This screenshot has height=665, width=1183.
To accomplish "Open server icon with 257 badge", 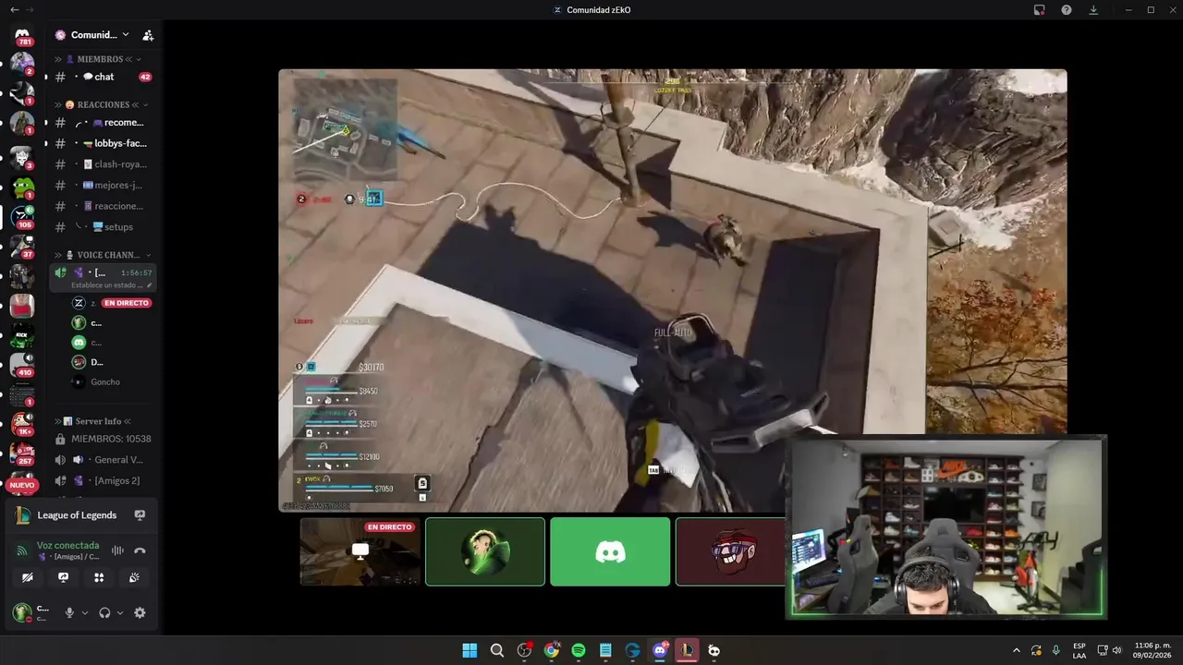I will point(22,453).
